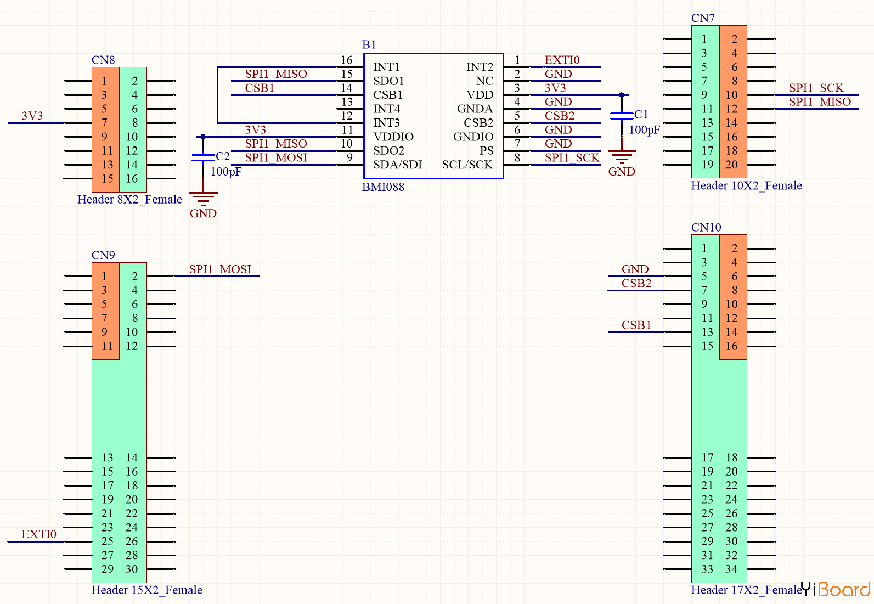This screenshot has width=874, height=604.
Task: Select the B1 designator above the chip
Action: (x=369, y=44)
